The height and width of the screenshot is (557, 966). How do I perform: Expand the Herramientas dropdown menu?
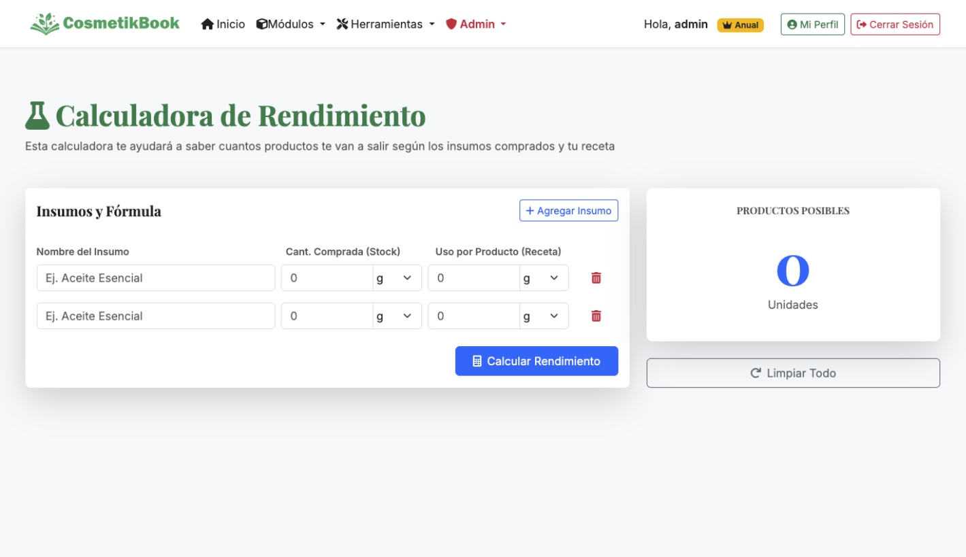pos(386,23)
